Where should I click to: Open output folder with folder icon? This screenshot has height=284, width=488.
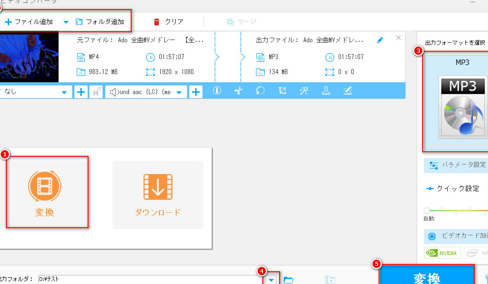coord(289,280)
